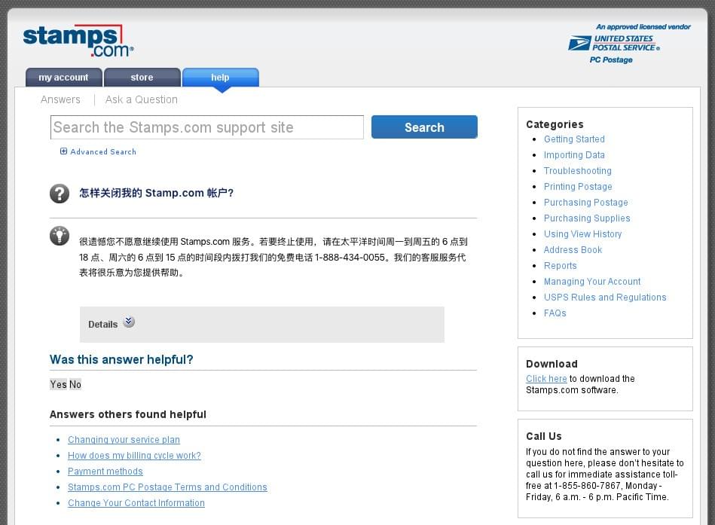Open the Troubleshooting category
The height and width of the screenshot is (525, 715).
[577, 170]
